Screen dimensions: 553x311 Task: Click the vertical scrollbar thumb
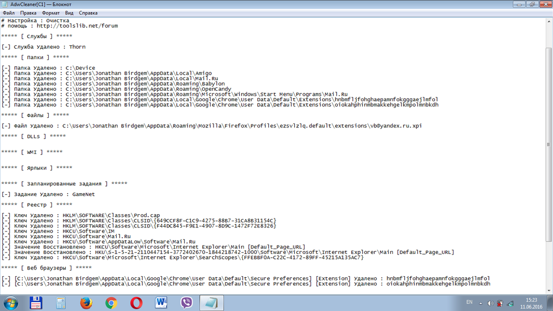coord(549,145)
